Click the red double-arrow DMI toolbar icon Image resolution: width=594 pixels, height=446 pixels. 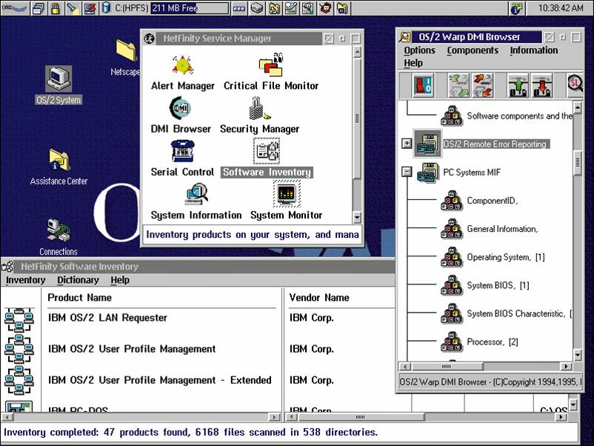(482, 85)
